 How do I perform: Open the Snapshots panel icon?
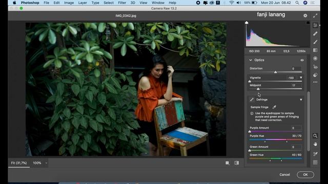(x=315, y=75)
